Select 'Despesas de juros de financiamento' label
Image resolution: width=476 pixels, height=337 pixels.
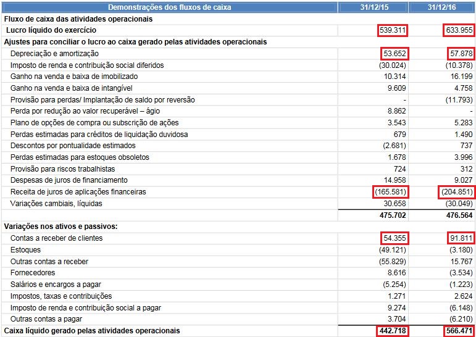69,180
